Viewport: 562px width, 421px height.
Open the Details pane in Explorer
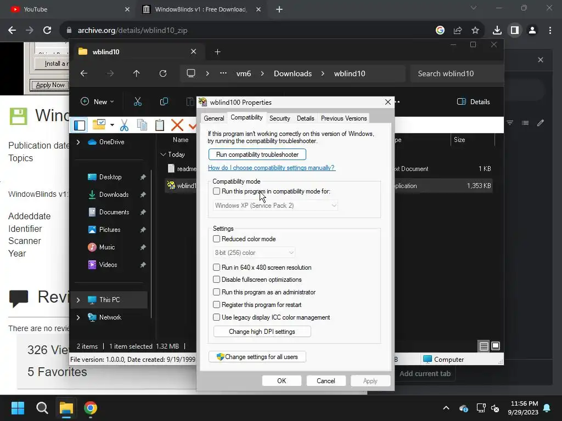tap(474, 101)
